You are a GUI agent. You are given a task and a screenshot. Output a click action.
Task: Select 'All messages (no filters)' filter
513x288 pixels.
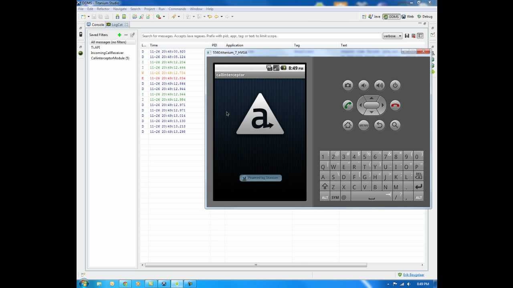click(109, 42)
